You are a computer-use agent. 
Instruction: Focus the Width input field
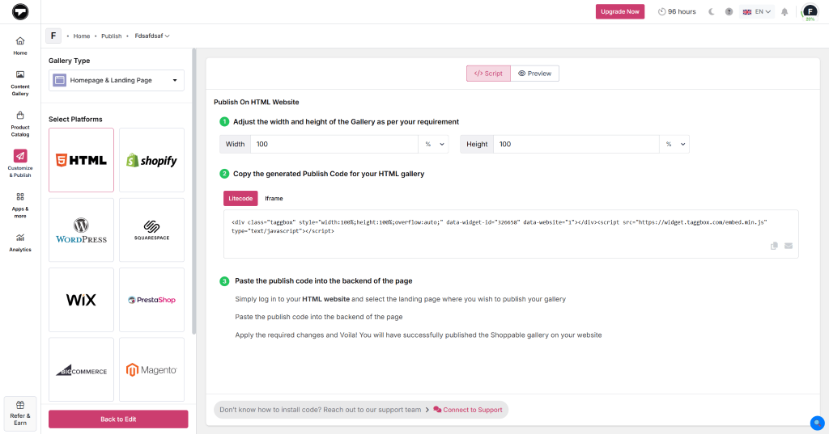coord(334,144)
